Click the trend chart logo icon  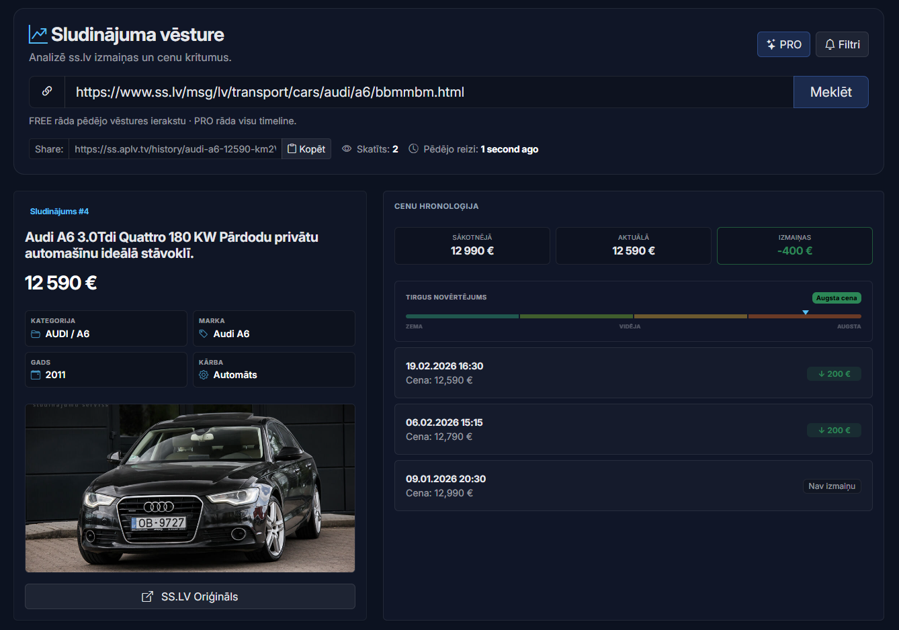pyautogui.click(x=38, y=34)
